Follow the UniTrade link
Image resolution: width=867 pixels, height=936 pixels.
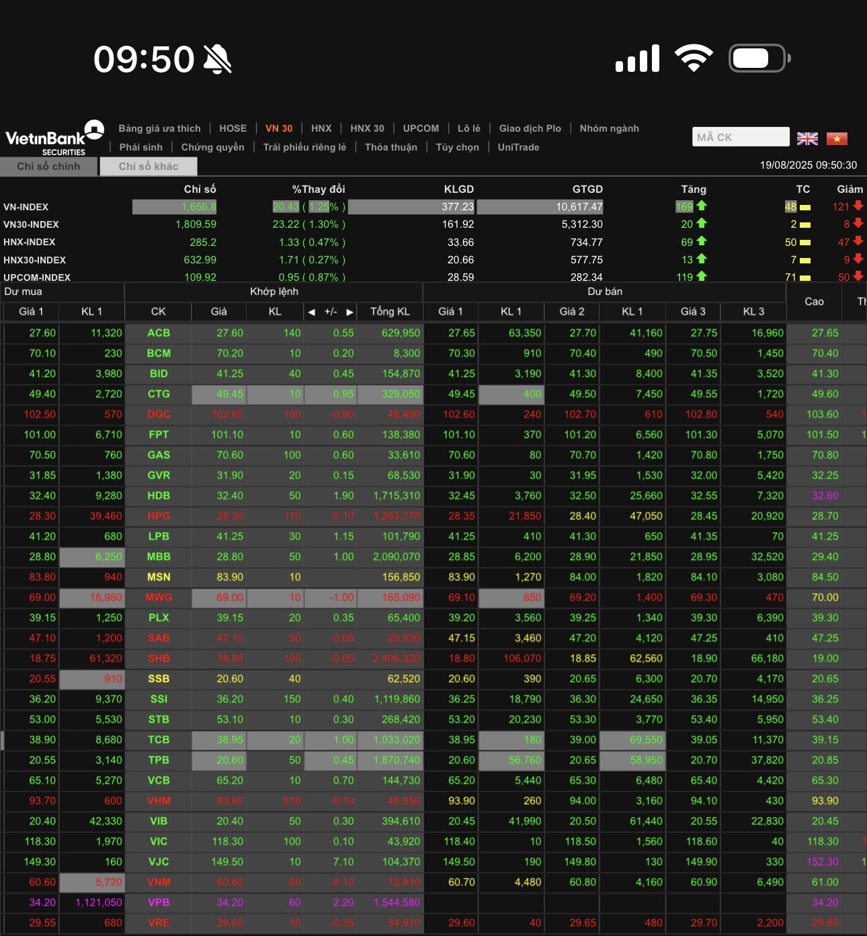tap(518, 147)
